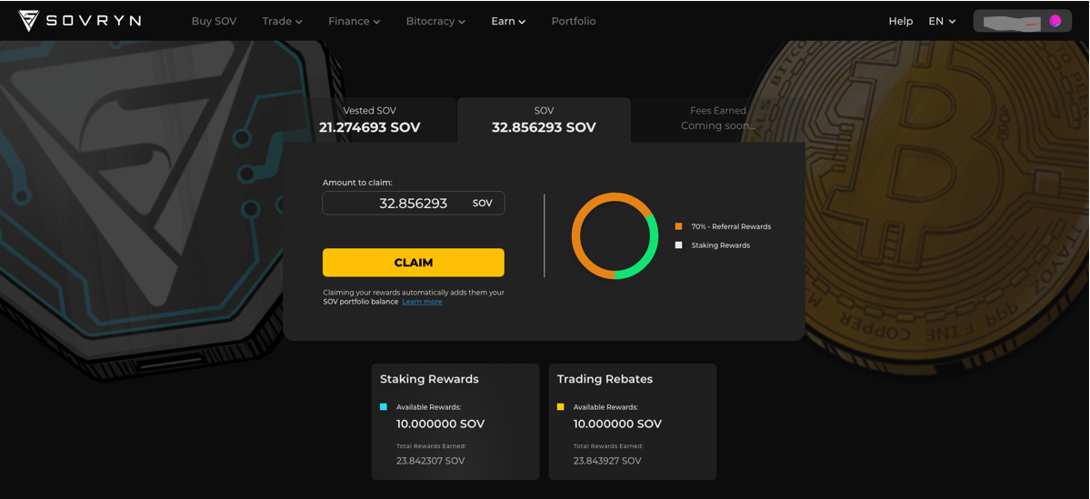This screenshot has width=1090, height=499.
Task: Click the Staking Rewards card title
Action: 429,379
